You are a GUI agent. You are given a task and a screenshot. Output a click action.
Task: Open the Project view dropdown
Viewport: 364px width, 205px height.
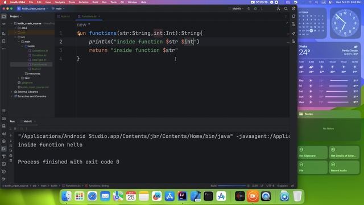(15, 17)
